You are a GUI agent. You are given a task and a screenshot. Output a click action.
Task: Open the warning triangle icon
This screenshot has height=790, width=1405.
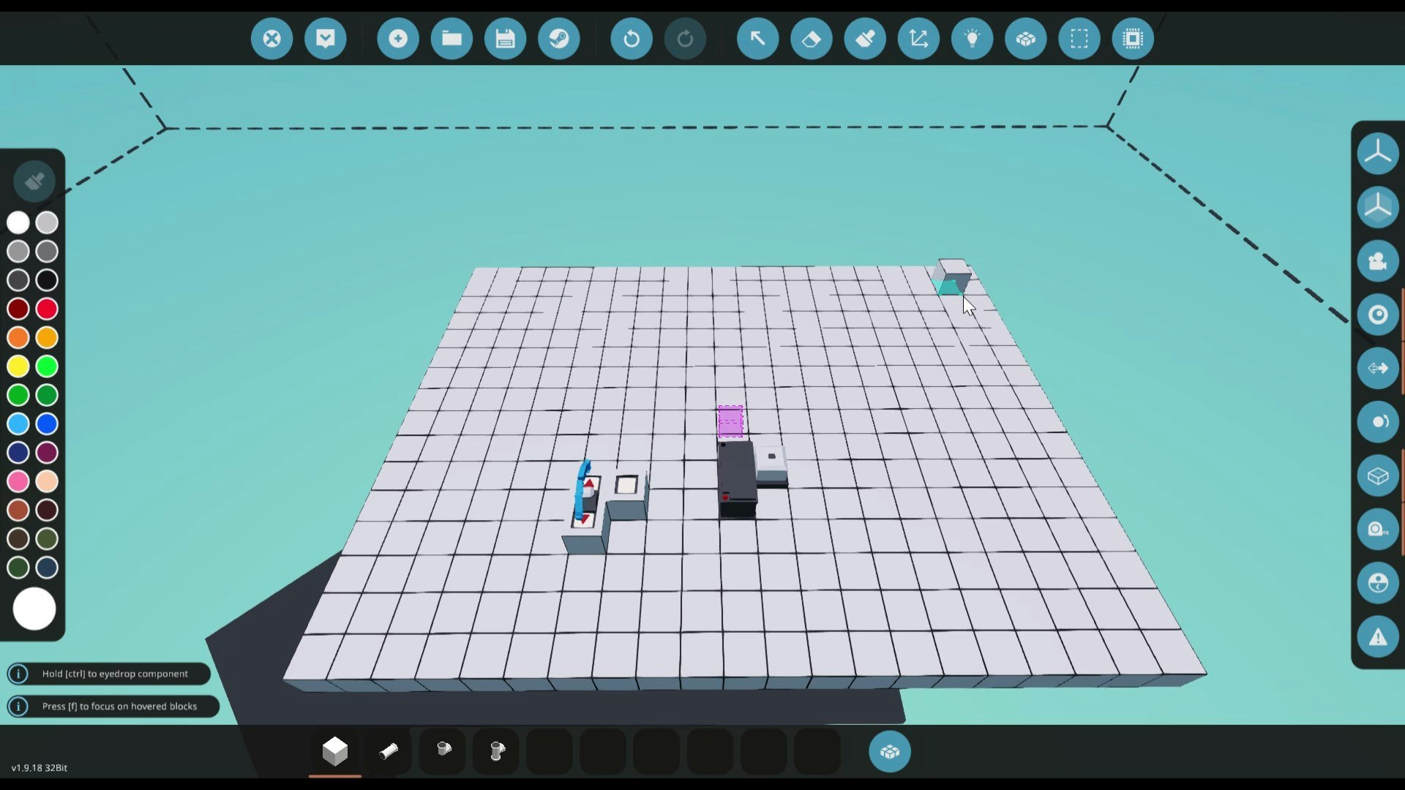click(x=1378, y=637)
